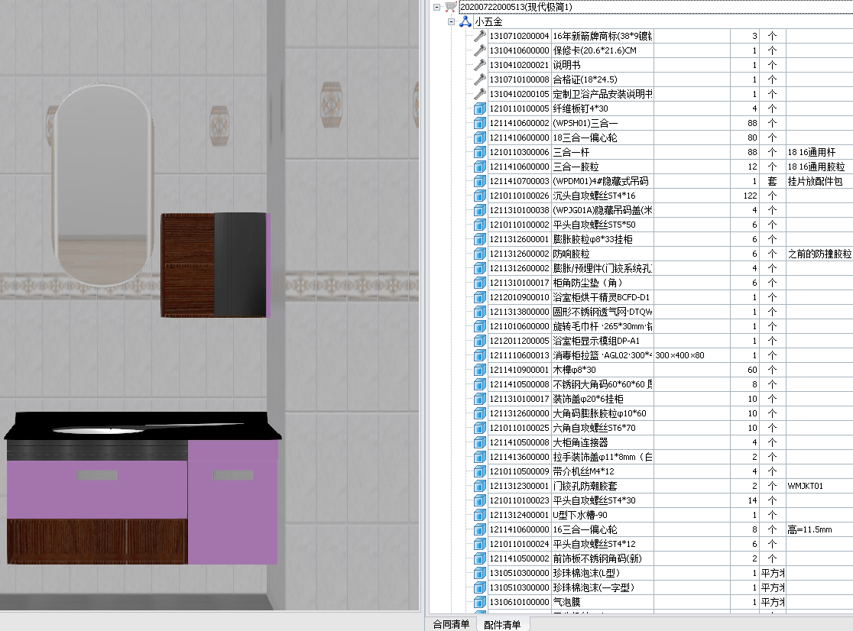Select the wall-hung side cabinet in 3D view
This screenshot has height=631, width=853.
tap(216, 265)
